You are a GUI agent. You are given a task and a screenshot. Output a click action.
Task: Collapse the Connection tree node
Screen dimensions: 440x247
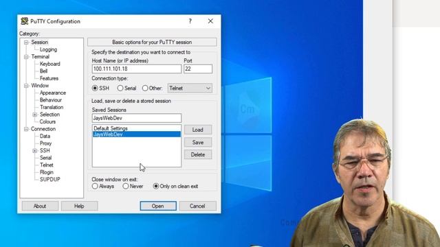pos(26,129)
